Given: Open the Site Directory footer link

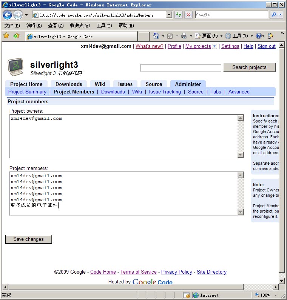Looking at the screenshot, I should 211,272.
